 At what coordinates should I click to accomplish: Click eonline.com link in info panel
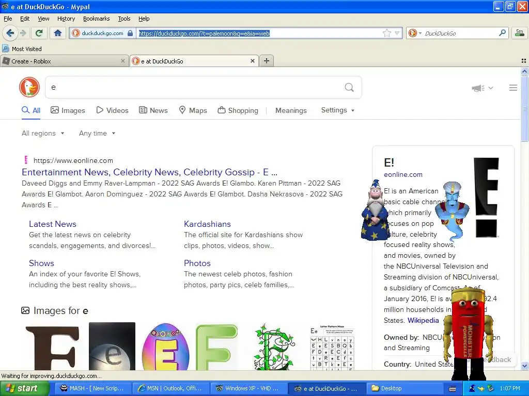(403, 174)
